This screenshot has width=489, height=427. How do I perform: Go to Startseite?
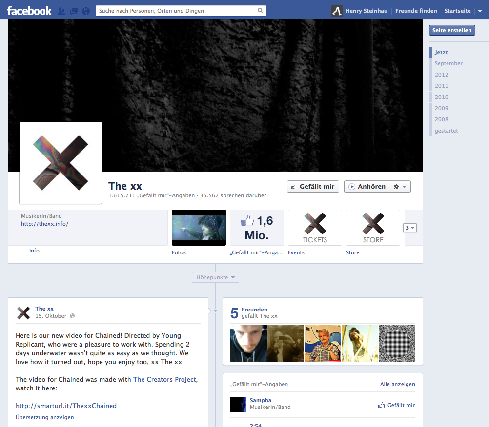457,11
